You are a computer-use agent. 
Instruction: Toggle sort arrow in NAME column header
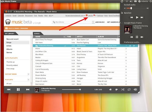pos(64,37)
